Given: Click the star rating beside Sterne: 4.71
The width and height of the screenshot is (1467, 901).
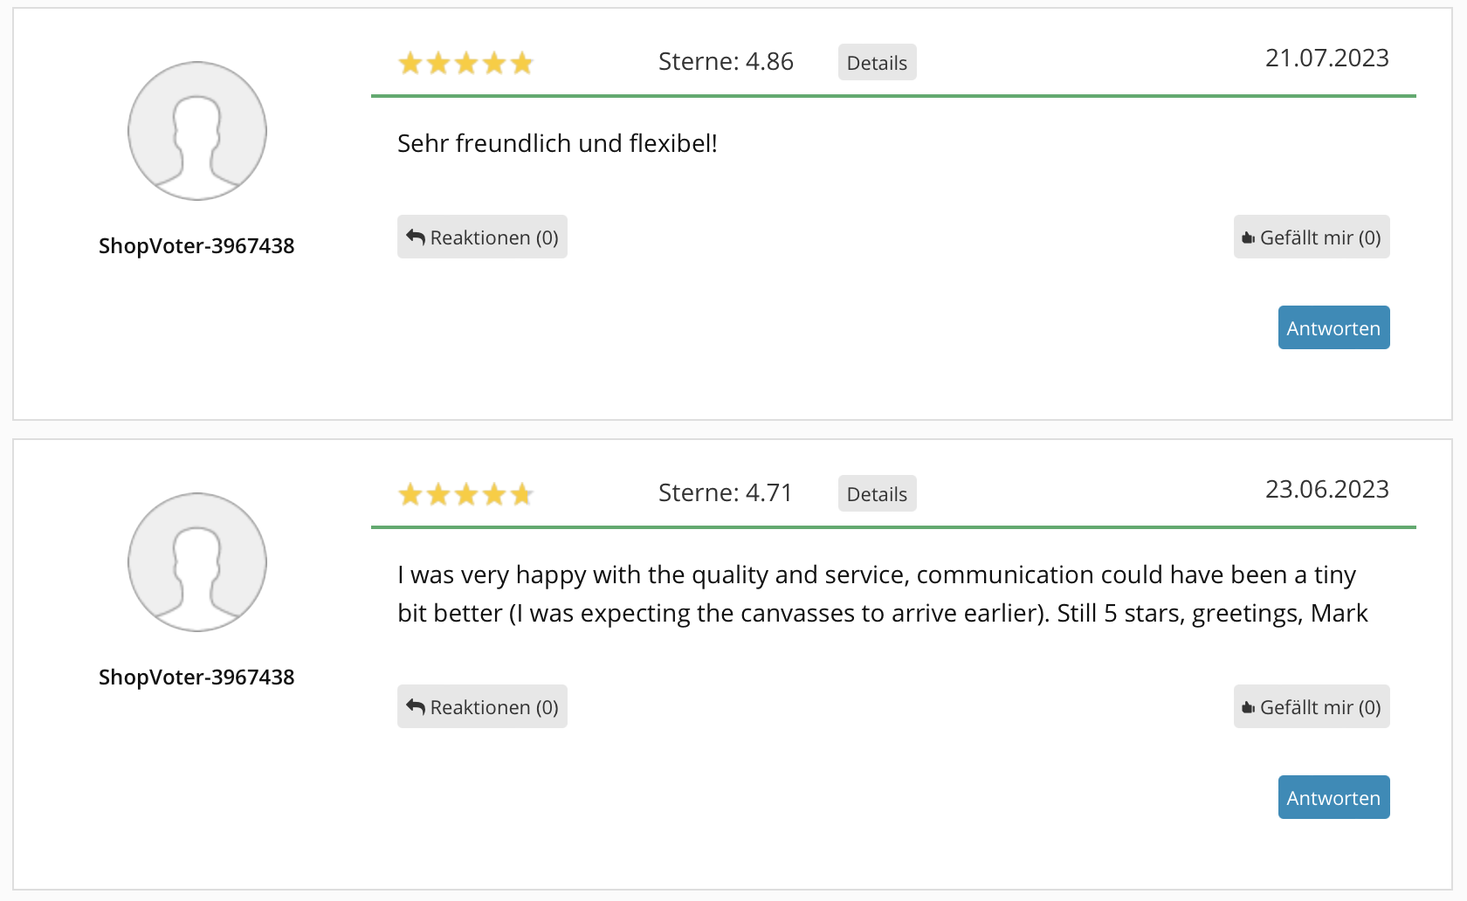Looking at the screenshot, I should point(465,494).
